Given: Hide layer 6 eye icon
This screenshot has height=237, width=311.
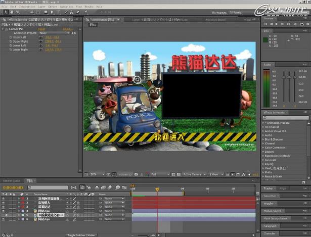Looking at the screenshot, I should (3, 219).
